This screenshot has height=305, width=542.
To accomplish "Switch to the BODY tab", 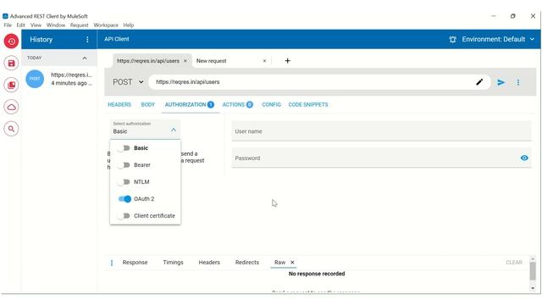I will click(x=148, y=105).
